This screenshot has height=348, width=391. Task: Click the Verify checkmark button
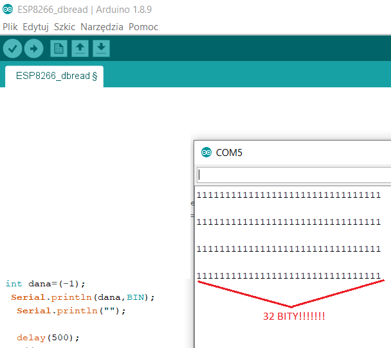[x=12, y=49]
